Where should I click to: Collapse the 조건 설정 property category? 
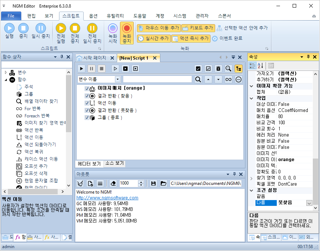tap(252, 190)
